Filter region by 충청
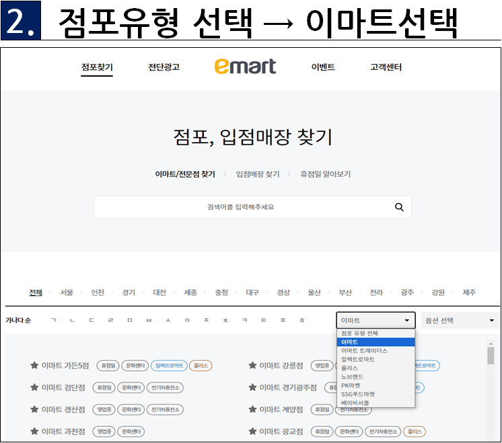Screen dimensions: 502x443 (x=221, y=292)
